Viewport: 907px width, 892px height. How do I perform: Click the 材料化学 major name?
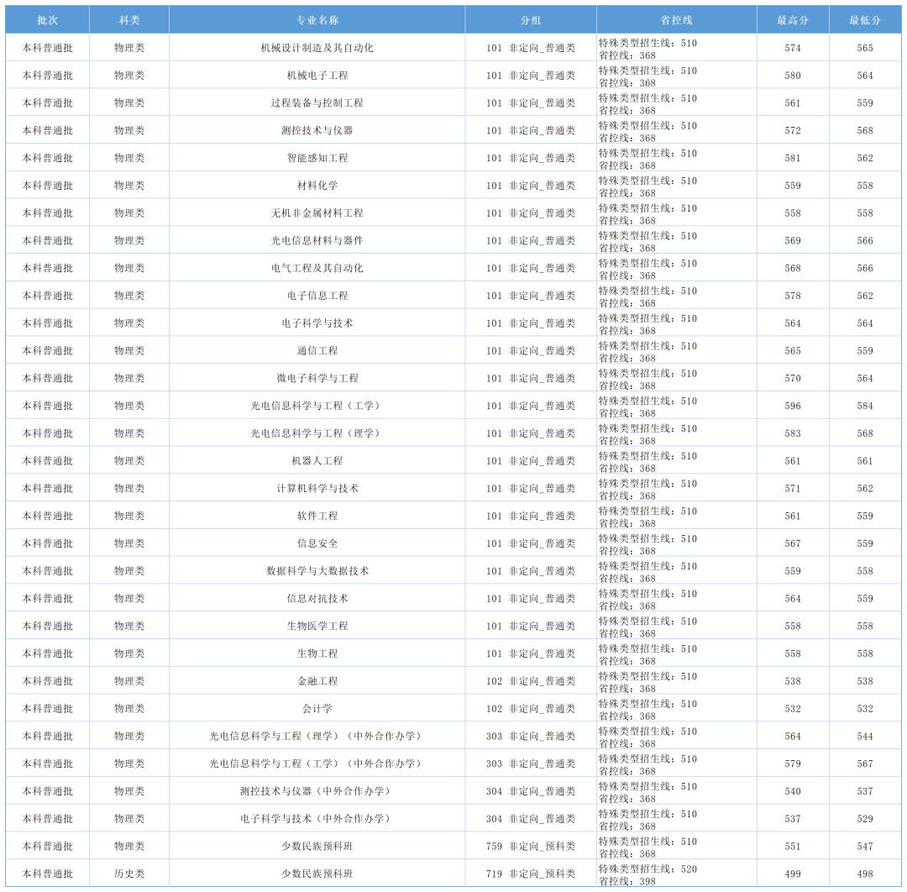tap(317, 185)
